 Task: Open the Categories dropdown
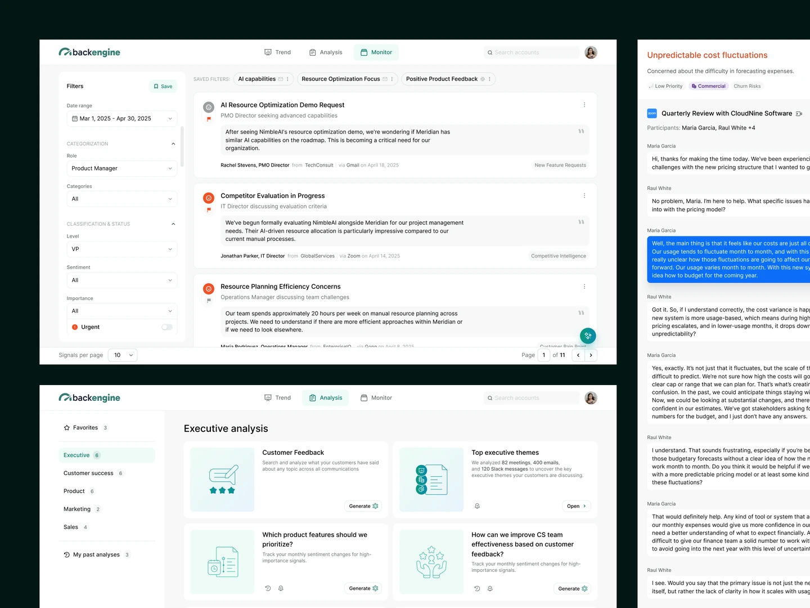121,199
